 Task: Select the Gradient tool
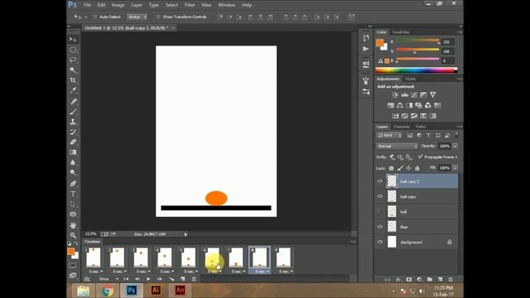73,152
